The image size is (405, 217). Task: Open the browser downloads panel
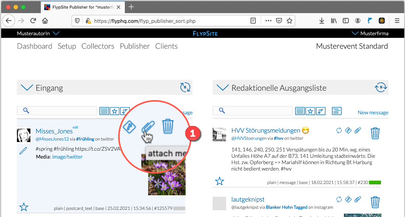322,21
